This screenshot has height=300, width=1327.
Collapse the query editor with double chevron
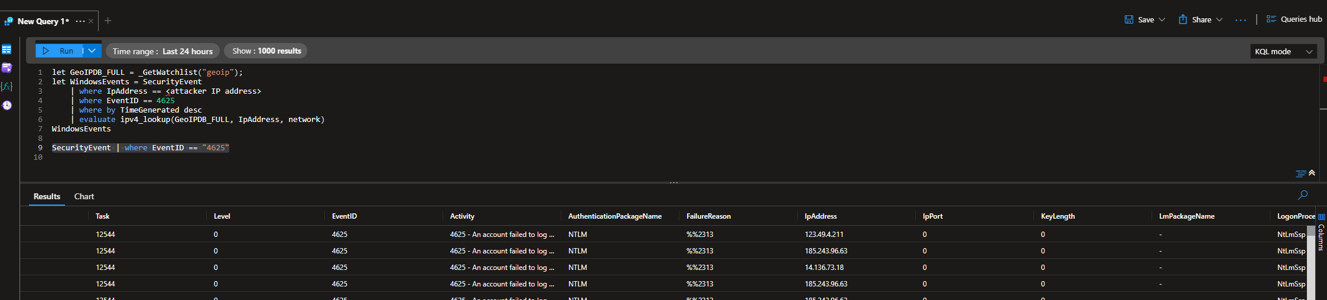(1312, 173)
